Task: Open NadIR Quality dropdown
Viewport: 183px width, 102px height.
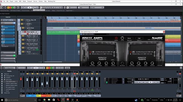Action: (x=139, y=38)
